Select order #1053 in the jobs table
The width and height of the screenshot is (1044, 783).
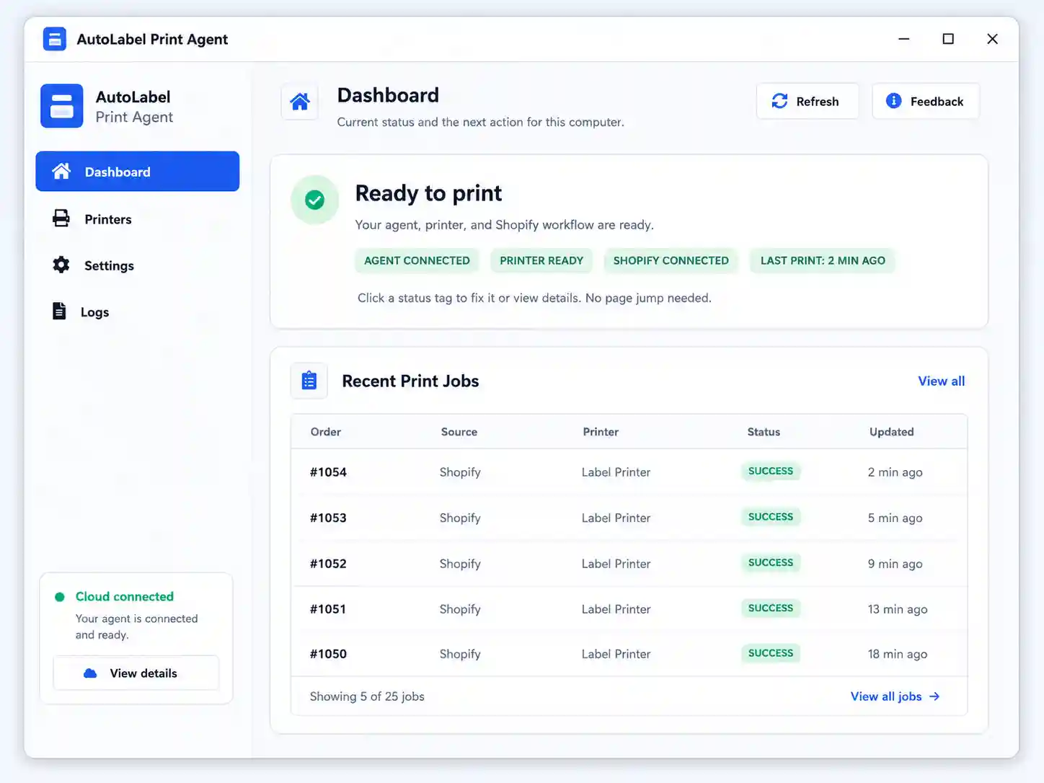pyautogui.click(x=328, y=518)
